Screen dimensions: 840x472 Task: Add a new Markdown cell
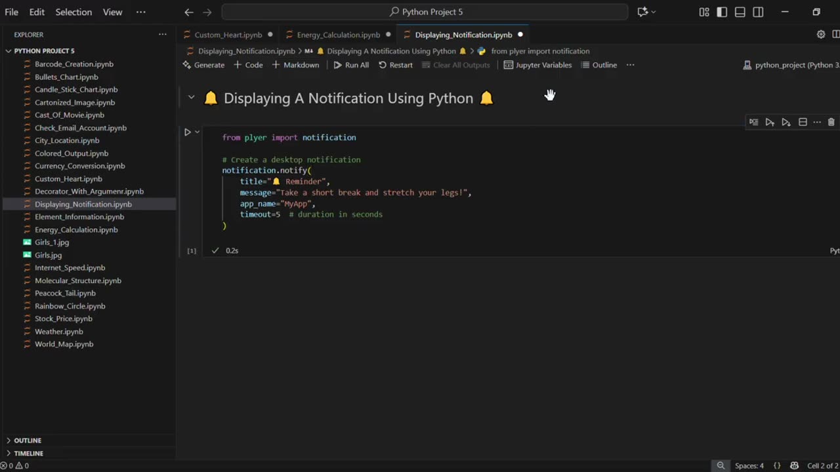click(x=295, y=65)
